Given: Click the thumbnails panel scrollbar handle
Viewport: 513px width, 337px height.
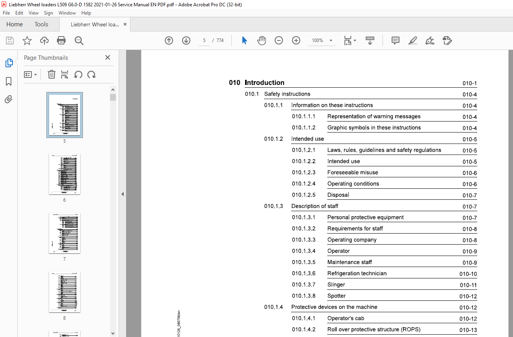Looking at the screenshot, I should pyautogui.click(x=113, y=97).
